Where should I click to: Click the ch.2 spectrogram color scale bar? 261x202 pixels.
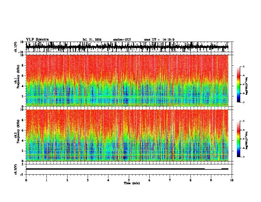(238, 139)
